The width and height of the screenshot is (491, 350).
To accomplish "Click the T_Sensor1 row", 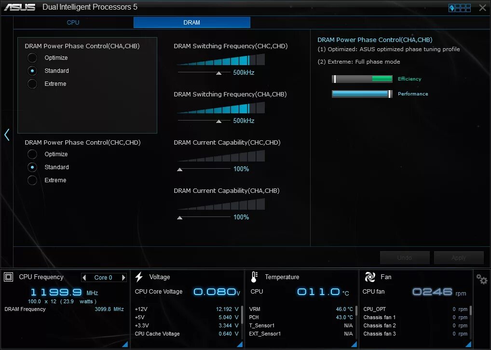I will click(x=301, y=325).
